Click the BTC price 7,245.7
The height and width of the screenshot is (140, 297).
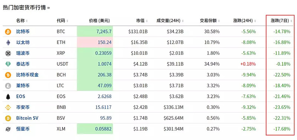104,31
